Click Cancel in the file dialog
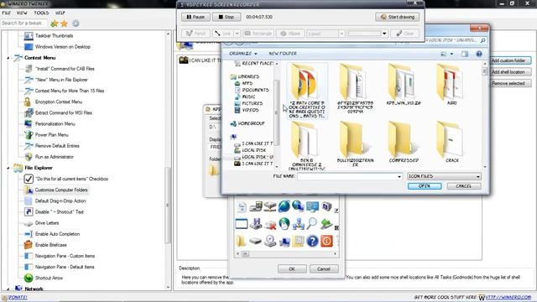The image size is (537, 302). (x=464, y=186)
